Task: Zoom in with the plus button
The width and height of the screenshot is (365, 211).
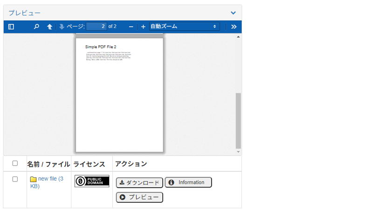Action: [143, 27]
